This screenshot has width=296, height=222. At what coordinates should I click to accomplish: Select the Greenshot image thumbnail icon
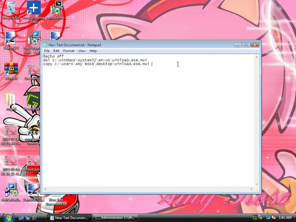click(32, 72)
